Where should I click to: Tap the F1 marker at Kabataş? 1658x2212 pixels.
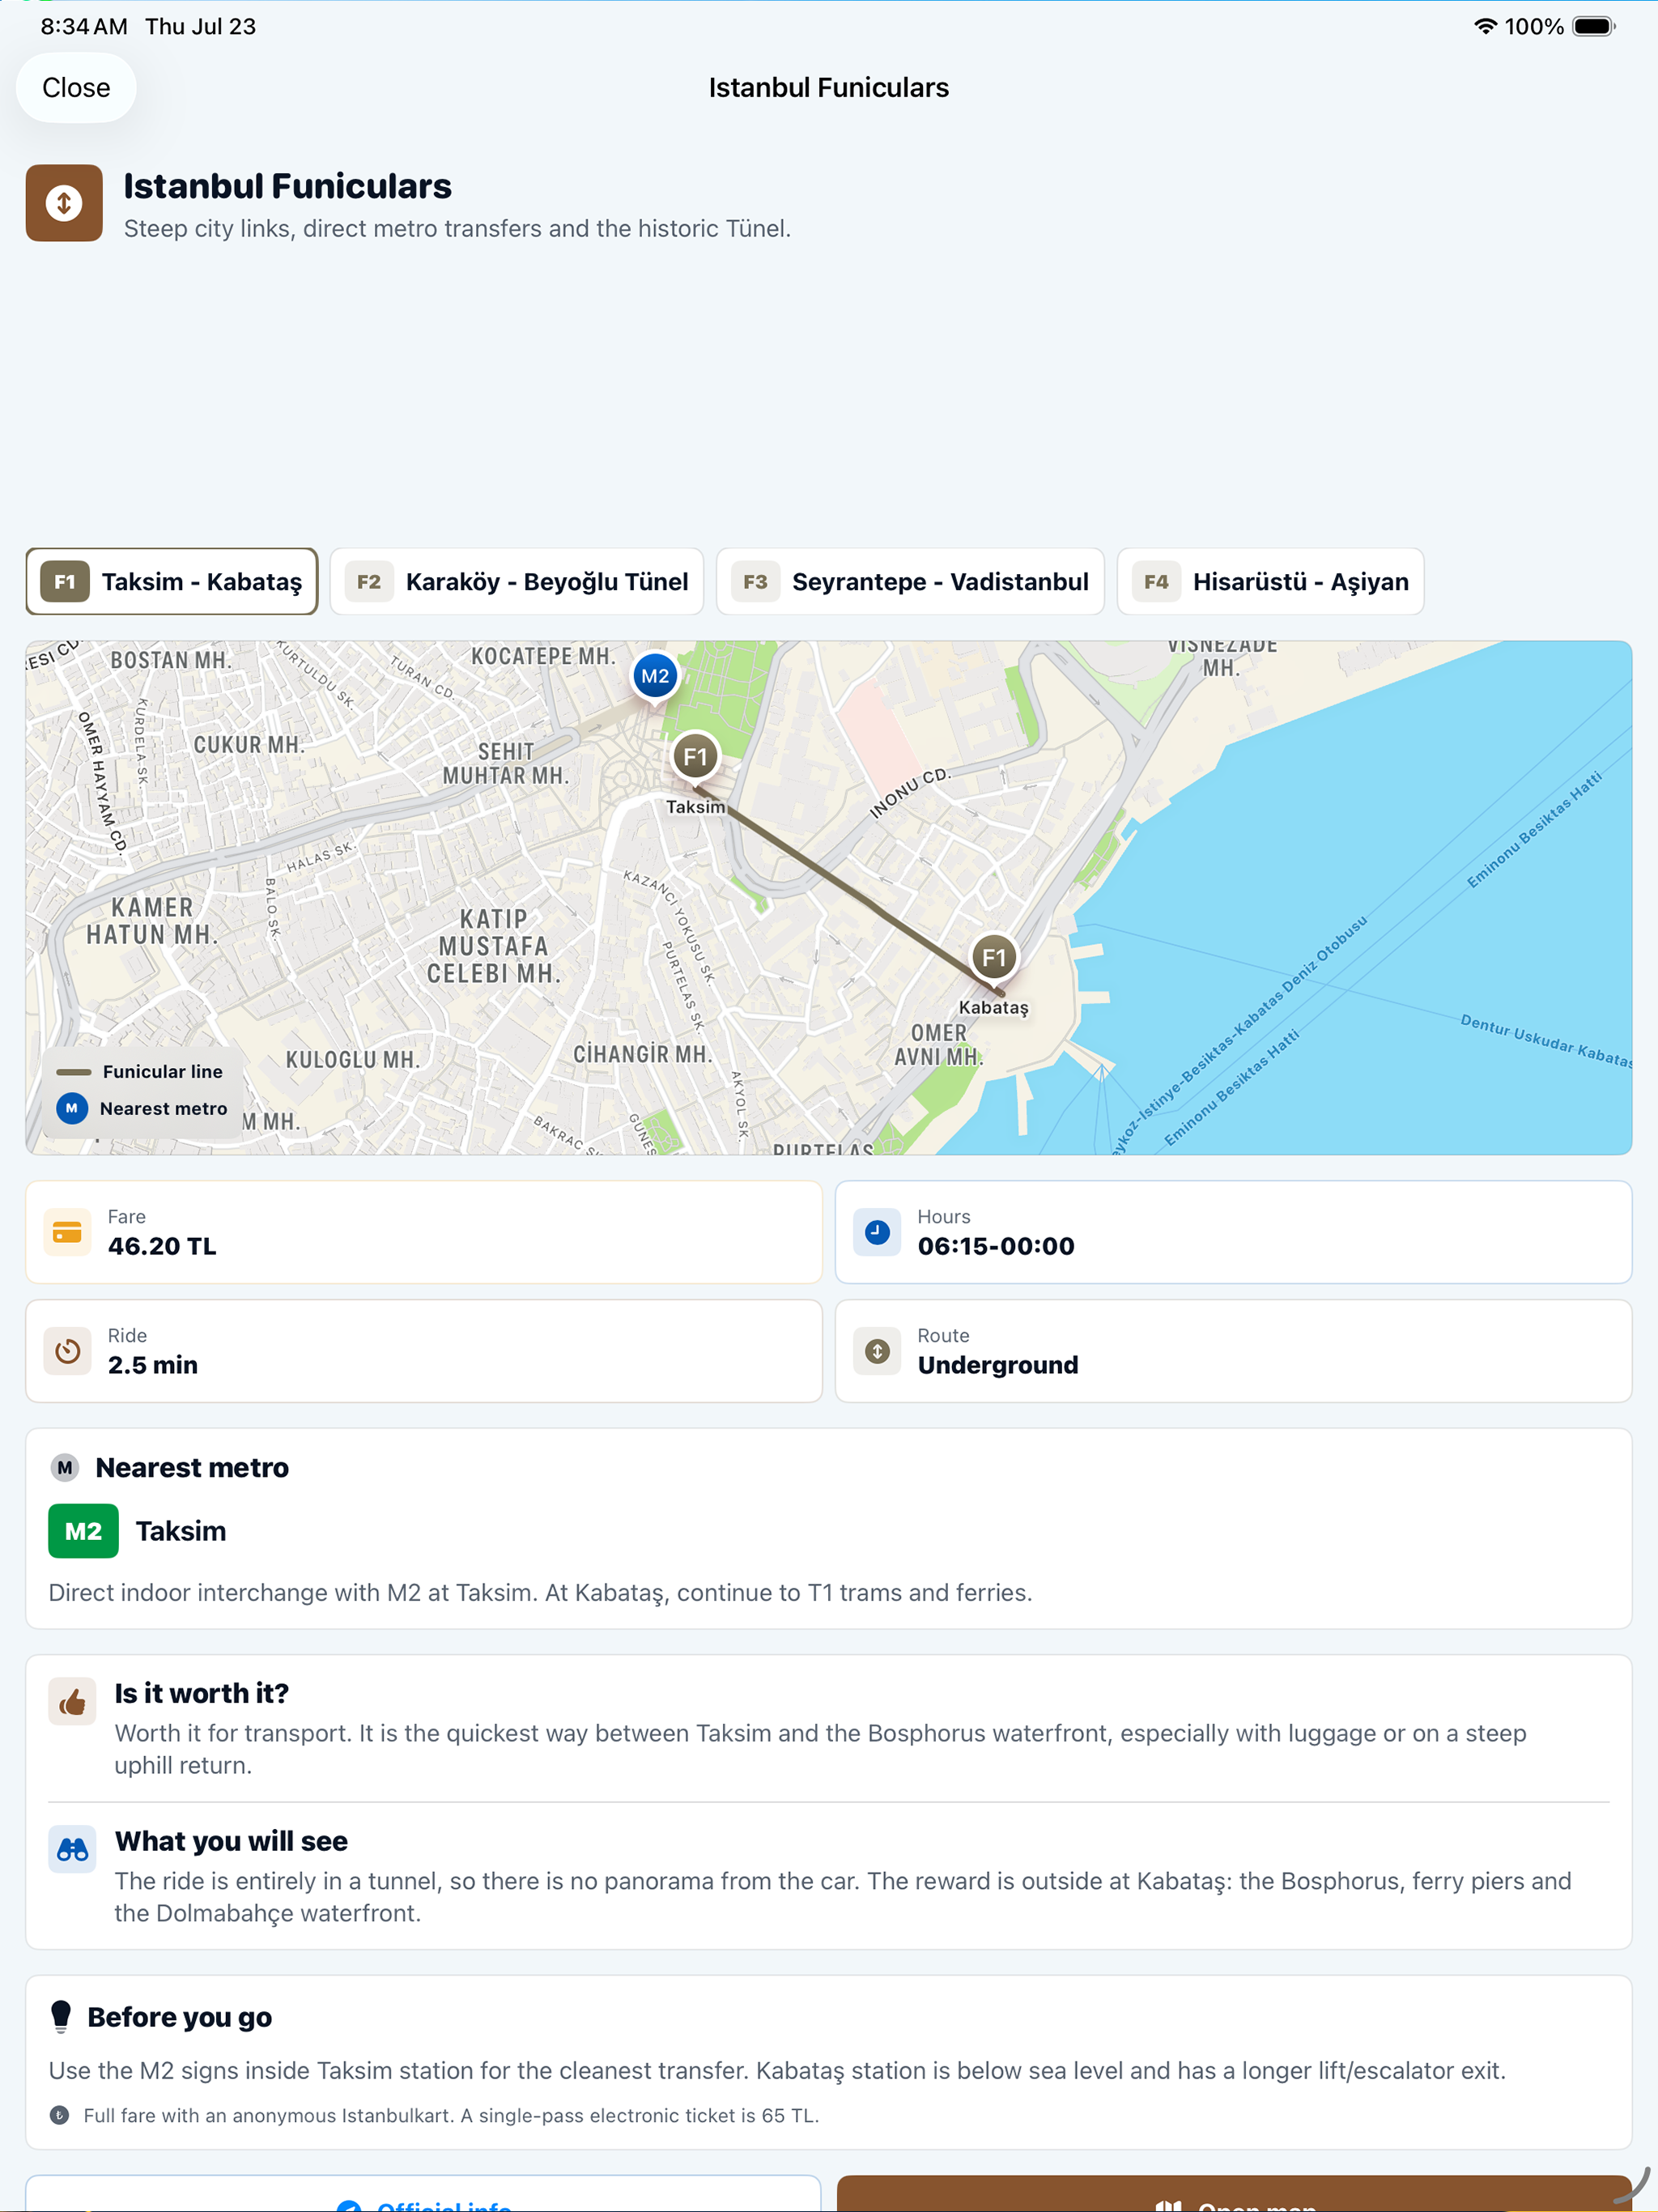[994, 958]
